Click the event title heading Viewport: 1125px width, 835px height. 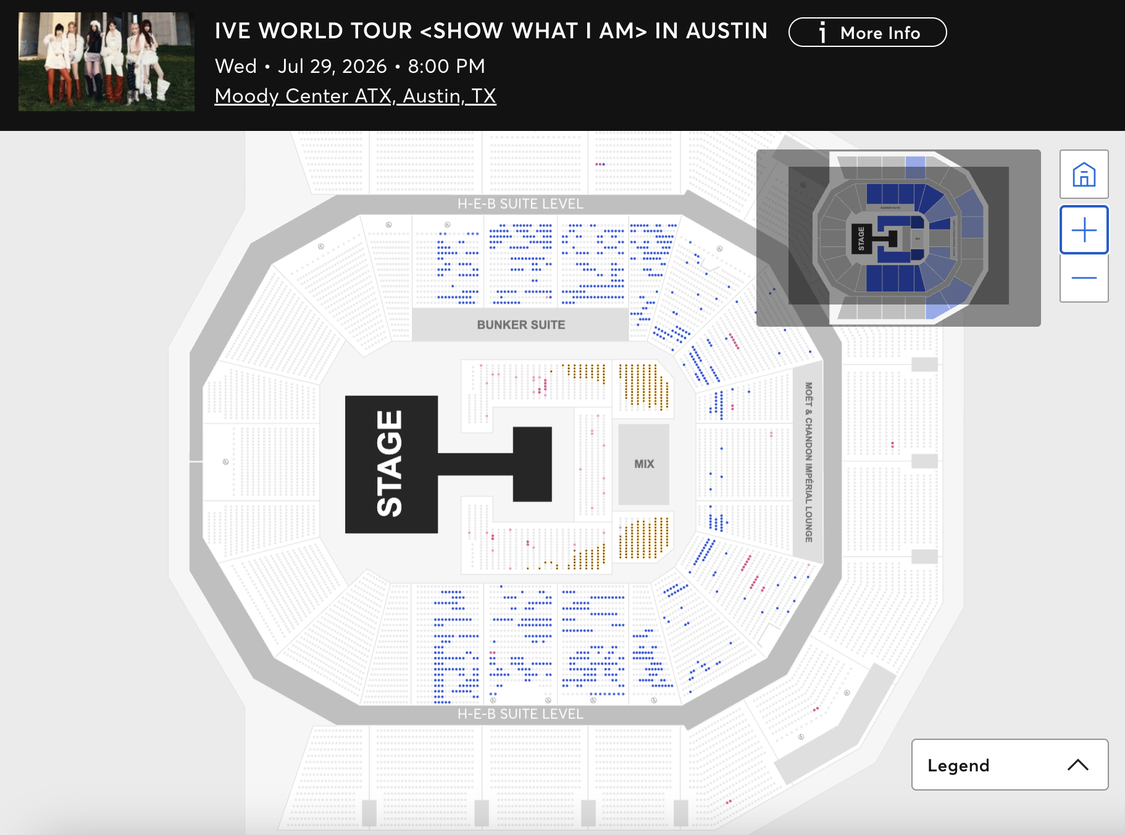491,31
